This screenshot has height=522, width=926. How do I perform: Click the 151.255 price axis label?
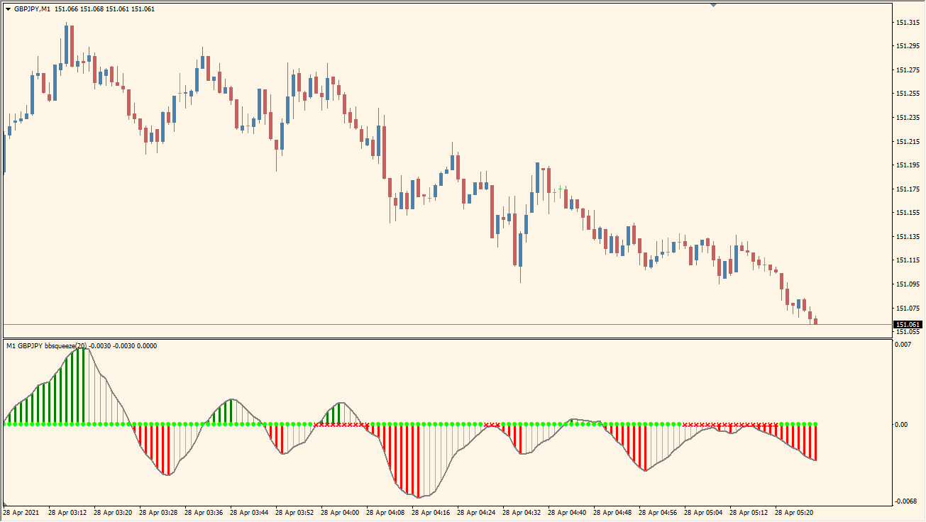[x=908, y=94]
